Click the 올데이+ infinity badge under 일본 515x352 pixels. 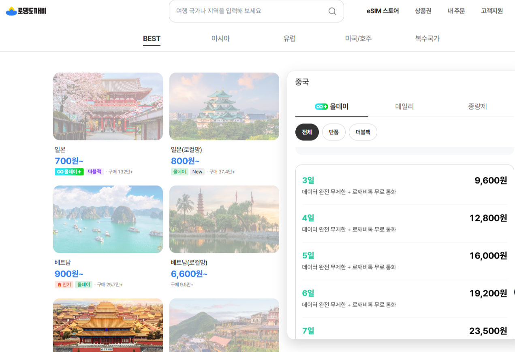(x=69, y=172)
